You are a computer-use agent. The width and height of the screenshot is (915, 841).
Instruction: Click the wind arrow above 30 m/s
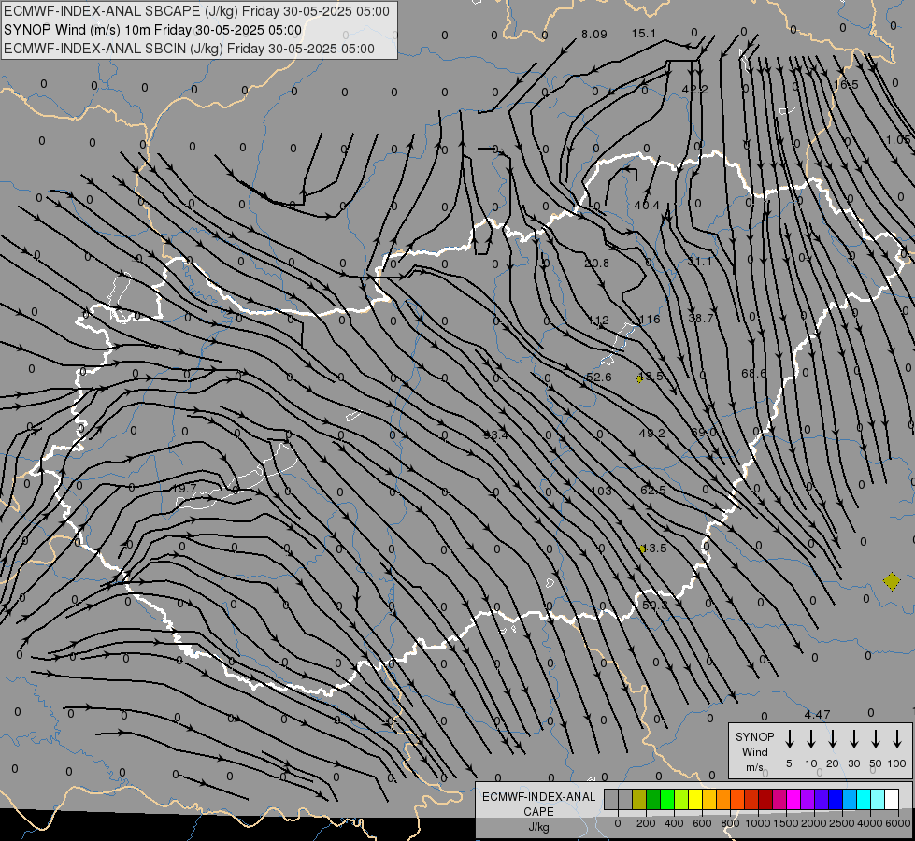click(x=853, y=738)
